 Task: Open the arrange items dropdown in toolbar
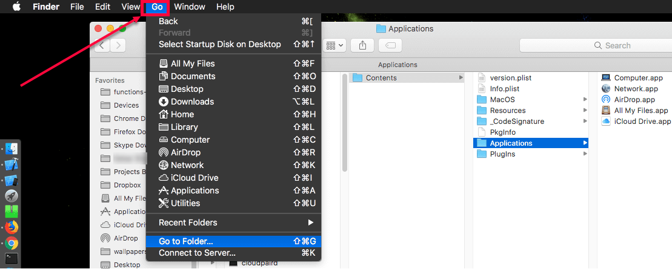tap(334, 45)
